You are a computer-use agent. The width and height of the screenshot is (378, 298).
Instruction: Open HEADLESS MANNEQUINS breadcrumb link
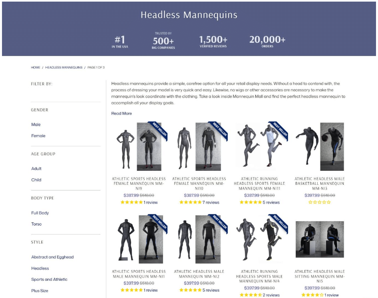tap(64, 67)
